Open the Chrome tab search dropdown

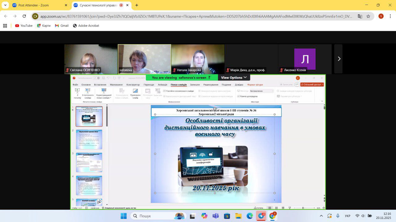[5, 5]
